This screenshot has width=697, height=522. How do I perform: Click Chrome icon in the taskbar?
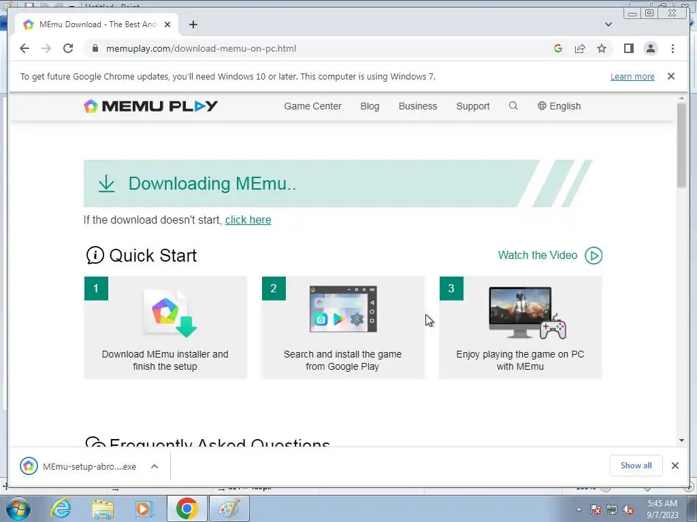coord(187,508)
